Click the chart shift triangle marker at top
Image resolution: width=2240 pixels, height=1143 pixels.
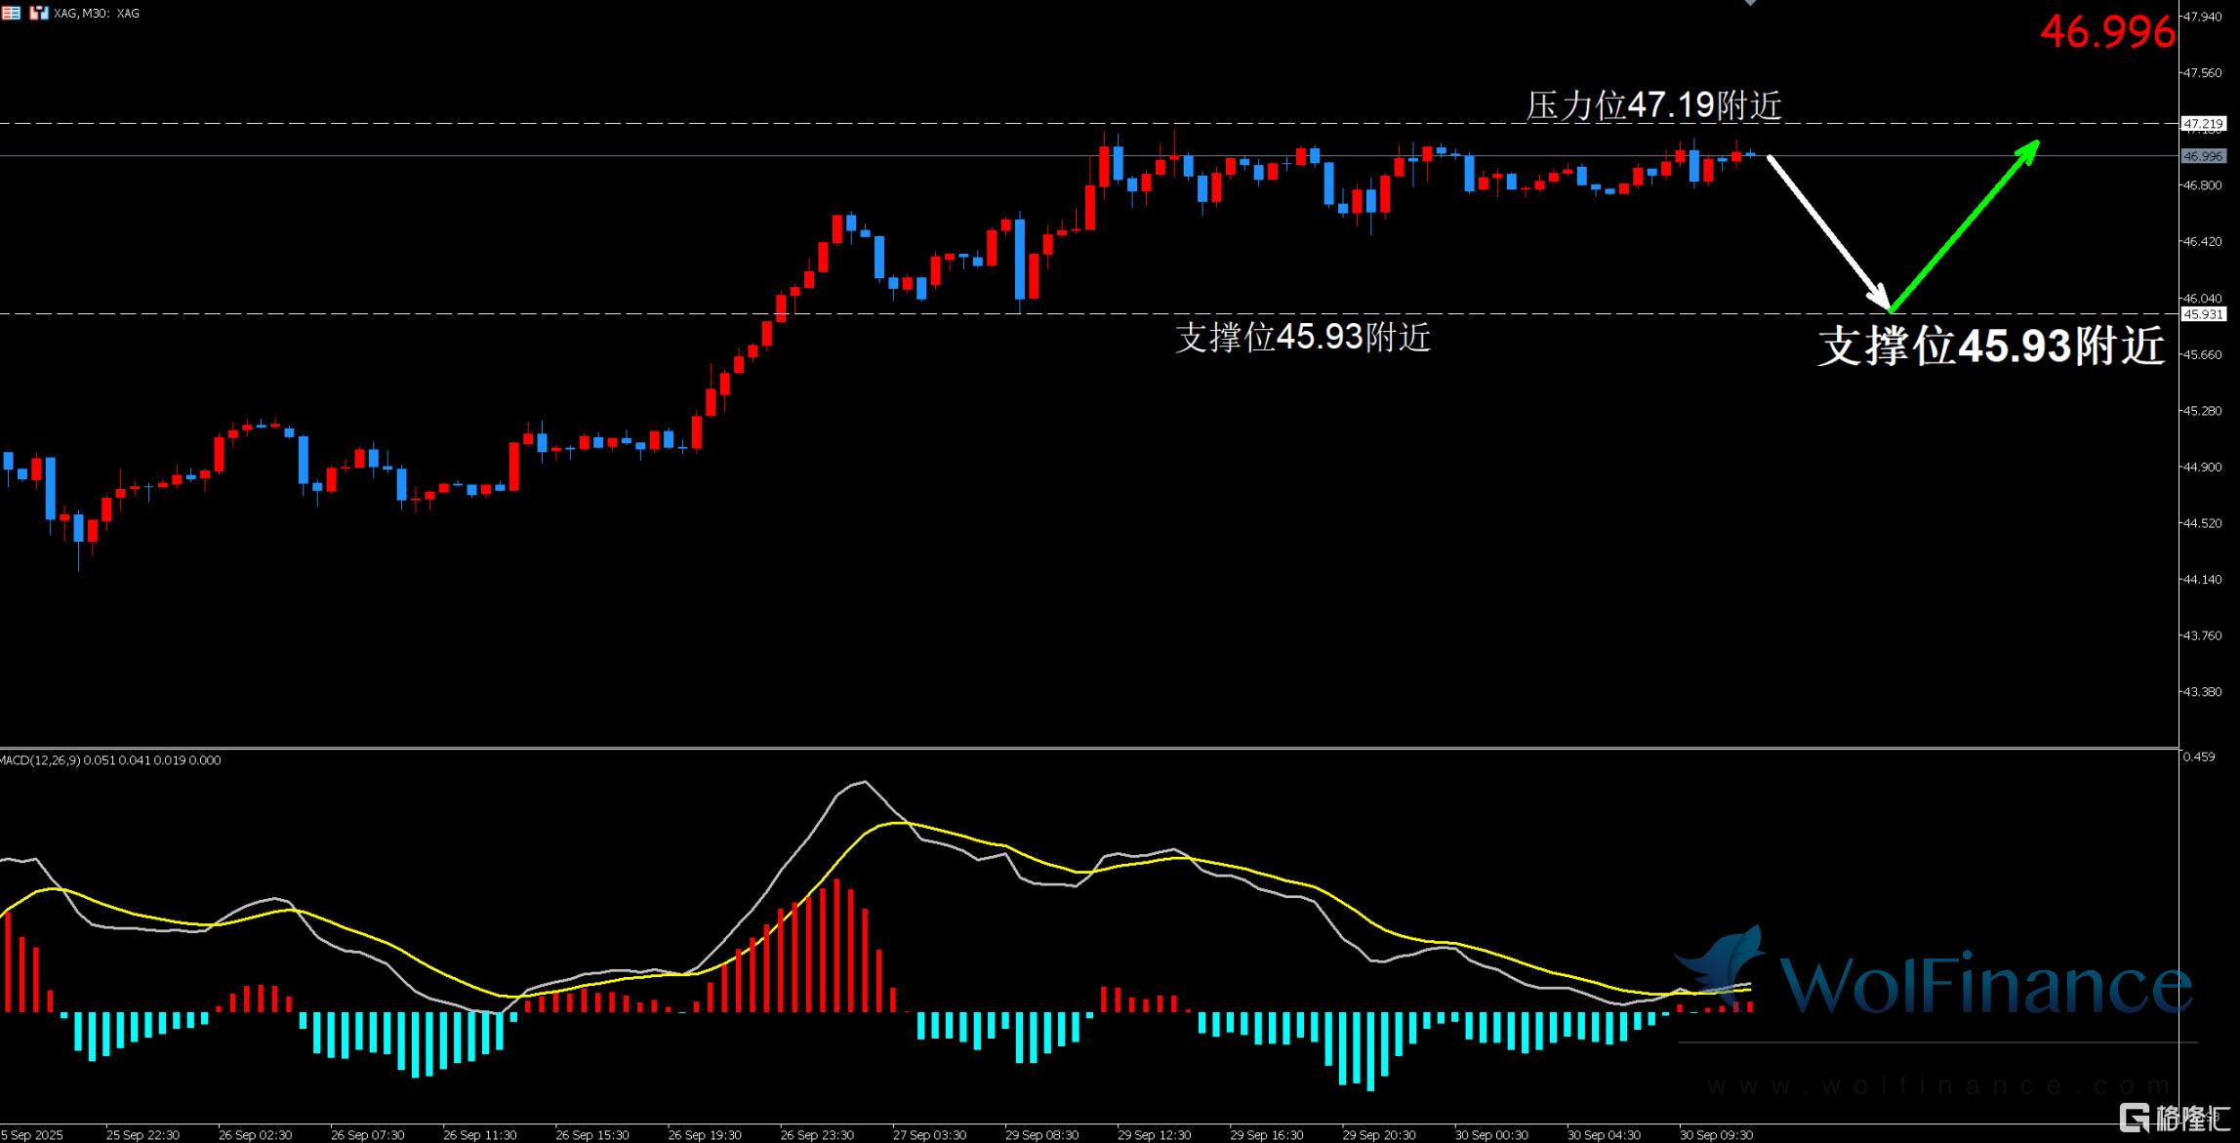point(1750,3)
